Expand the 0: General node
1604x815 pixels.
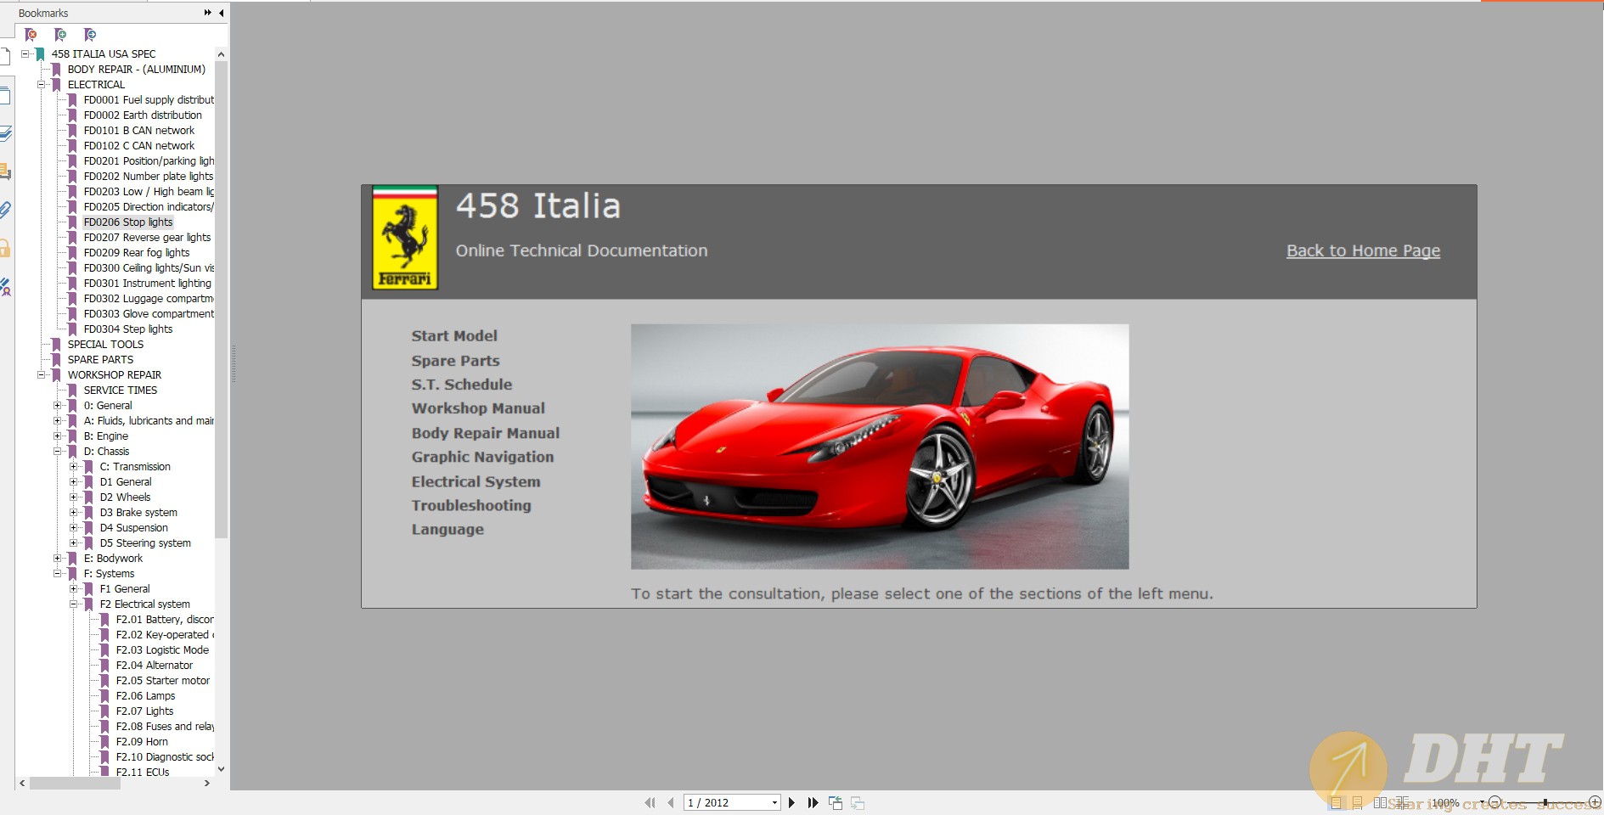coord(57,405)
